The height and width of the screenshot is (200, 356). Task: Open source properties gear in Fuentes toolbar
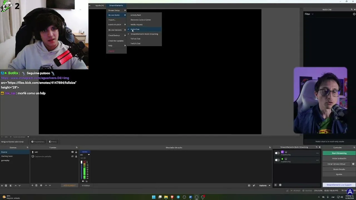41,186
